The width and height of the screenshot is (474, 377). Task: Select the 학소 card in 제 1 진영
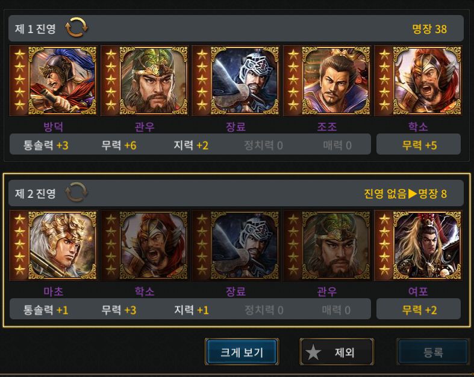click(x=419, y=81)
